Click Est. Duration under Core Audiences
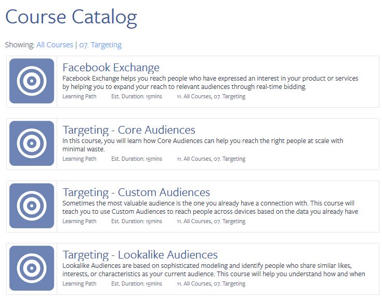Viewport: 382px width, 297px height. coord(137,159)
